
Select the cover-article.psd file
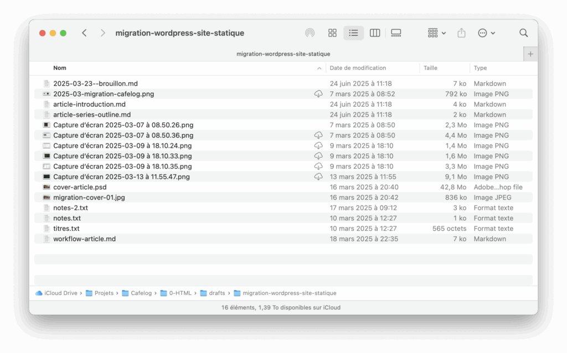tap(80, 187)
